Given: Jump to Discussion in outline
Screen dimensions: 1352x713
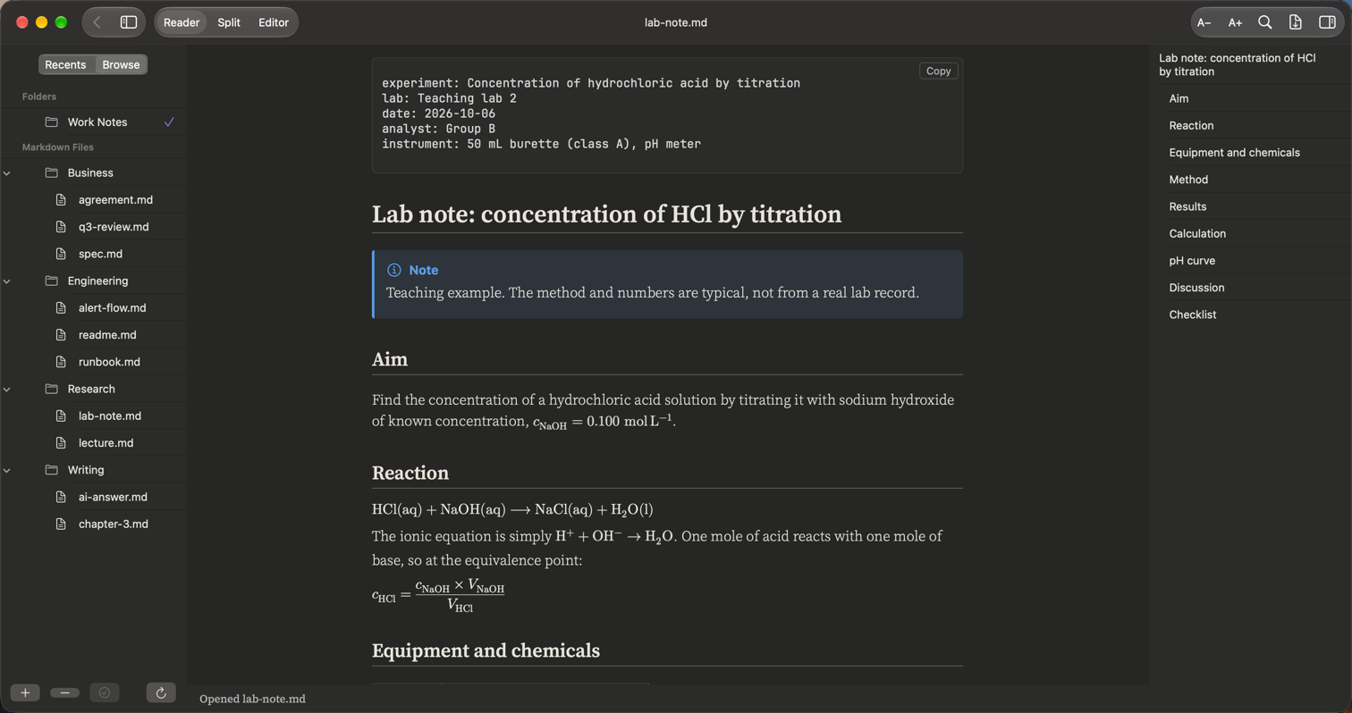Looking at the screenshot, I should click(x=1196, y=288).
